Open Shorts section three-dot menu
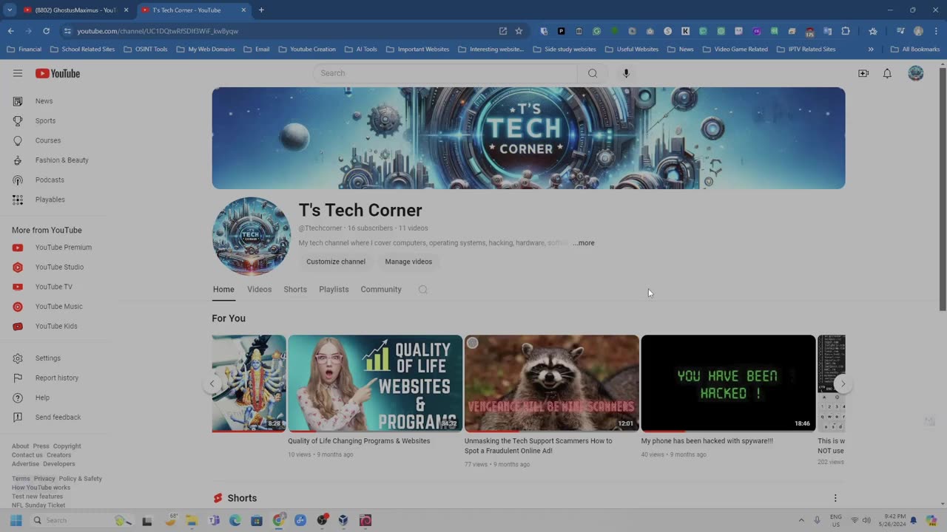 coord(835,498)
